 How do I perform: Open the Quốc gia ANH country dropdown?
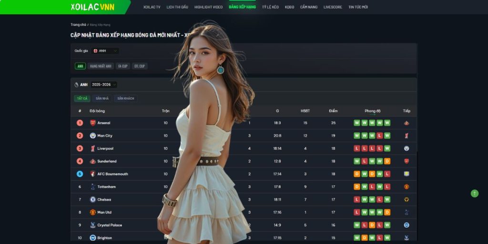coord(105,51)
